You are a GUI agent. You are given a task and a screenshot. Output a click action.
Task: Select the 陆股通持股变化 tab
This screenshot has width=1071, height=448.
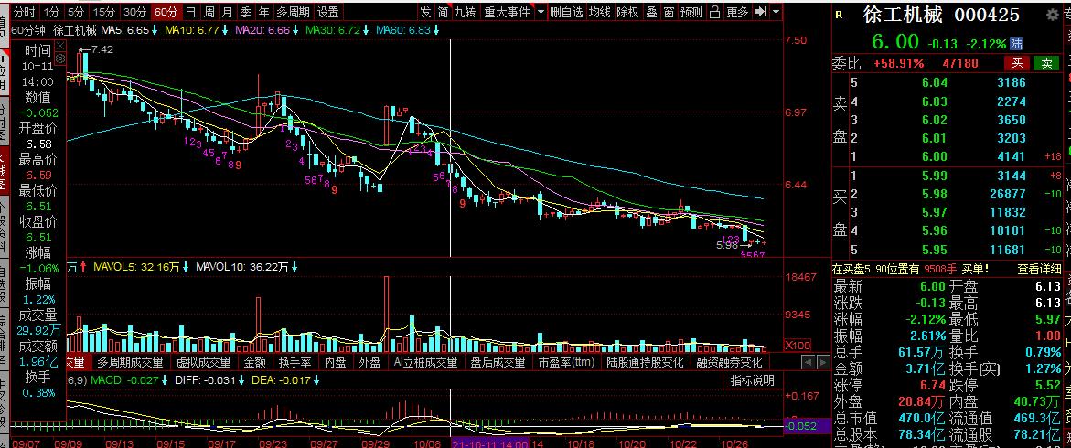click(x=646, y=362)
